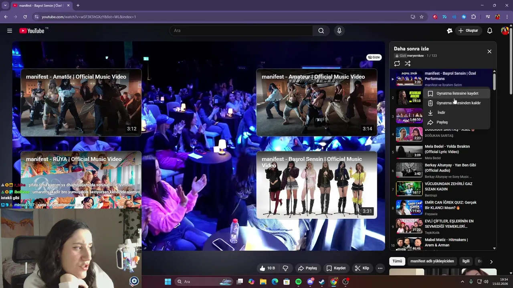Bookmark this page with the star icon

[422, 17]
